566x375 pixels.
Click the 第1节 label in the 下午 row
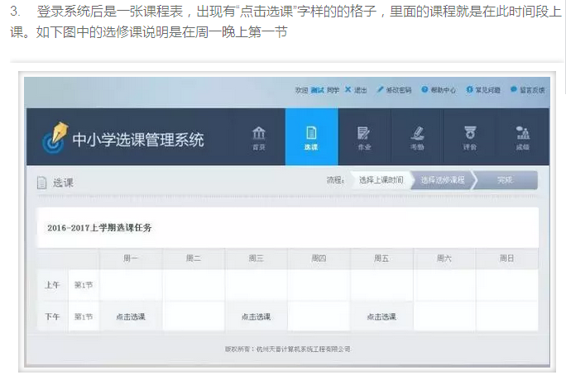[84, 316]
